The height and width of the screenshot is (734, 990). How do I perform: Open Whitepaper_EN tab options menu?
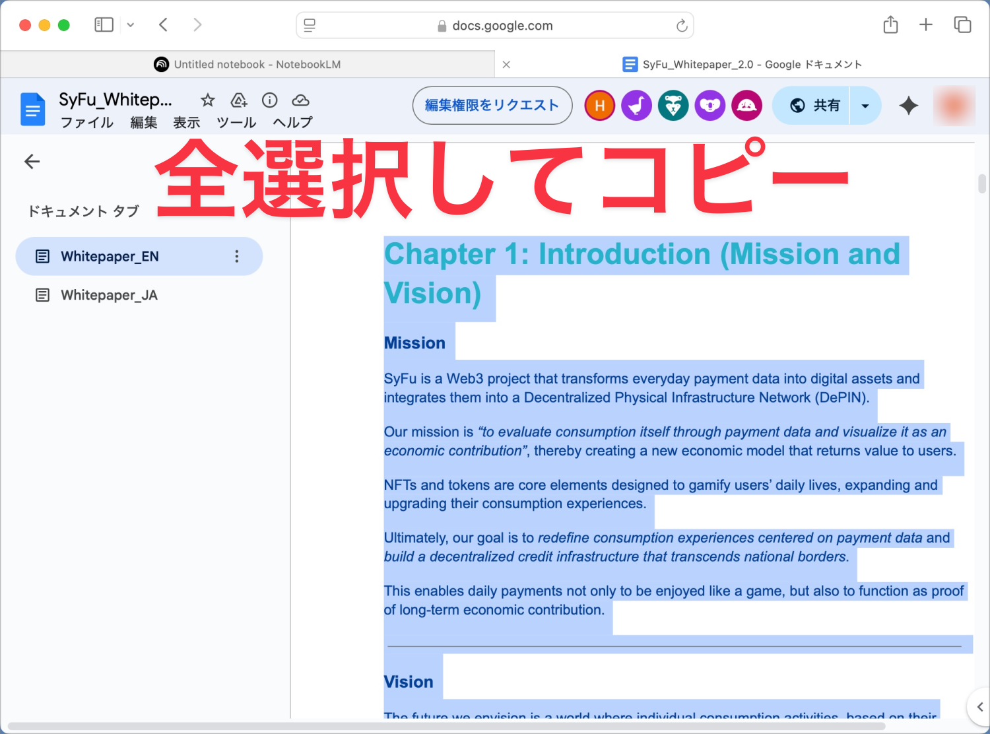coord(237,256)
